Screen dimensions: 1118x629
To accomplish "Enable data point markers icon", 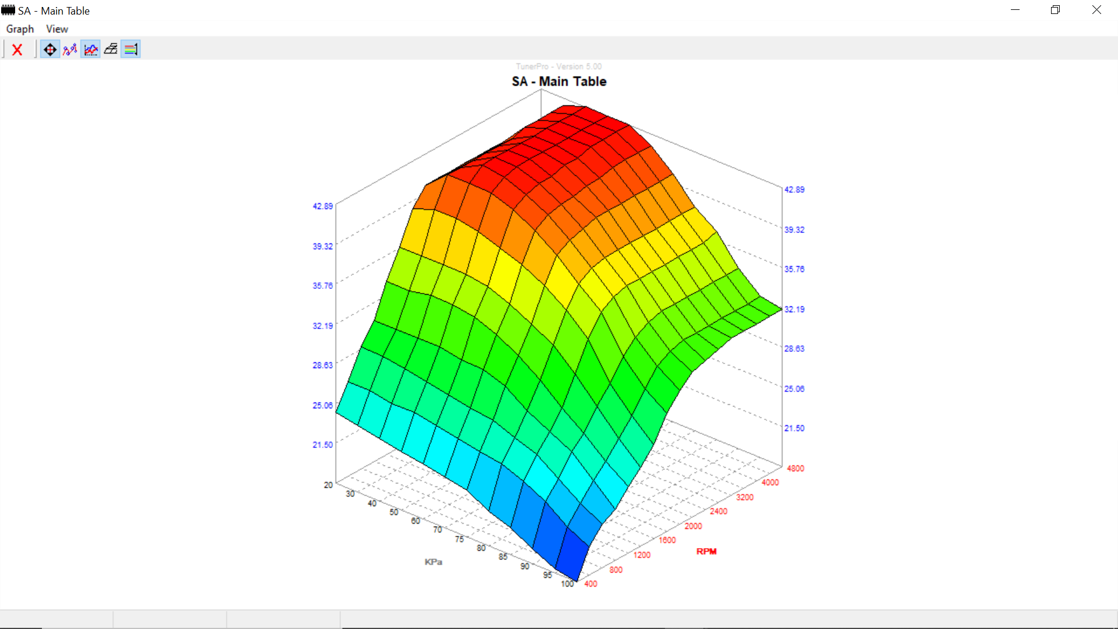I will (x=70, y=50).
